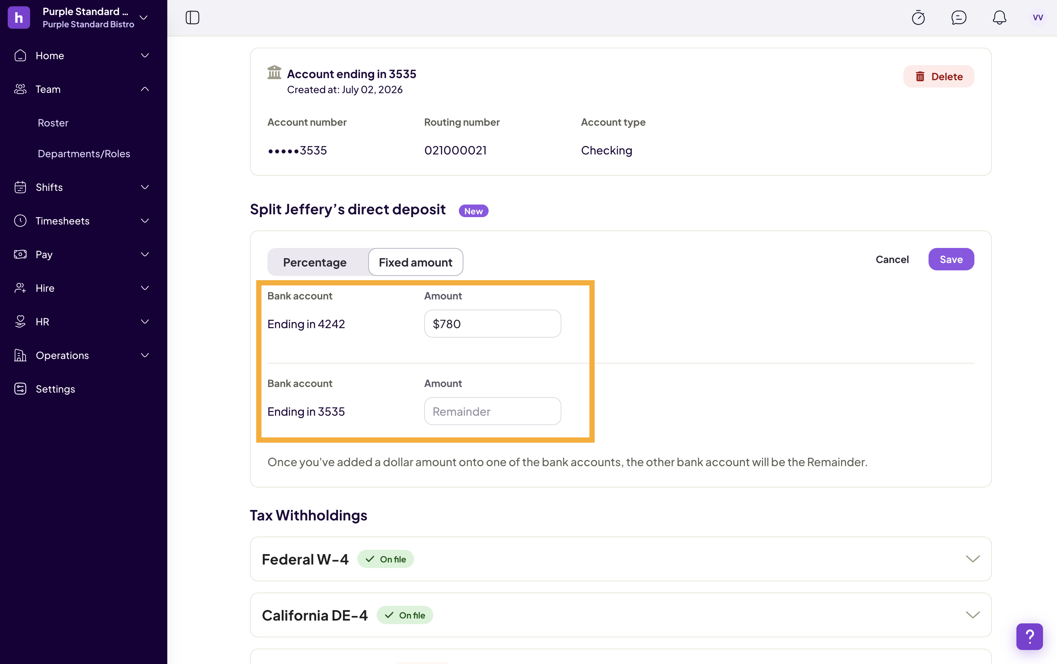Switch split mode to Percentage

(315, 262)
